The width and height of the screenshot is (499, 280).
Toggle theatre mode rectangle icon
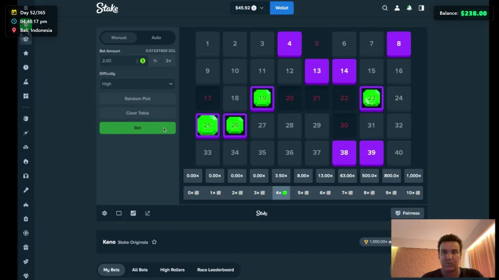[x=119, y=213]
